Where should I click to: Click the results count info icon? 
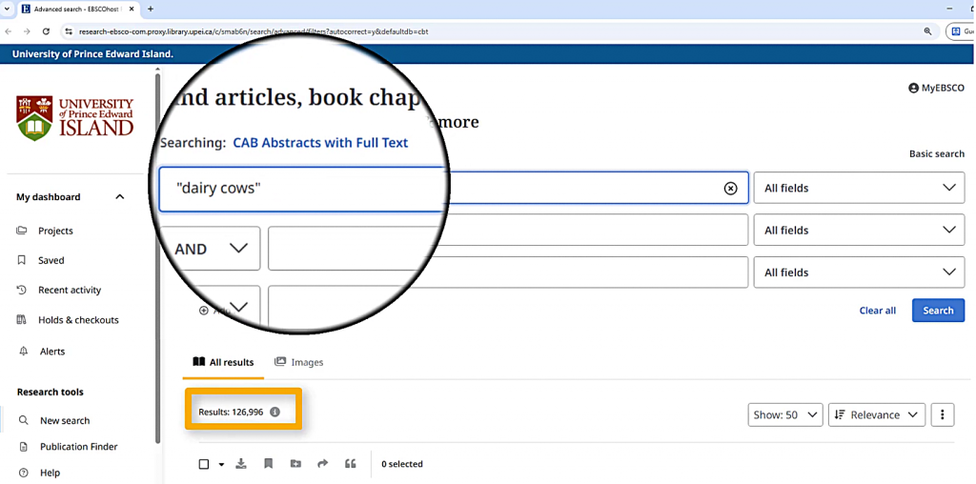pos(274,413)
